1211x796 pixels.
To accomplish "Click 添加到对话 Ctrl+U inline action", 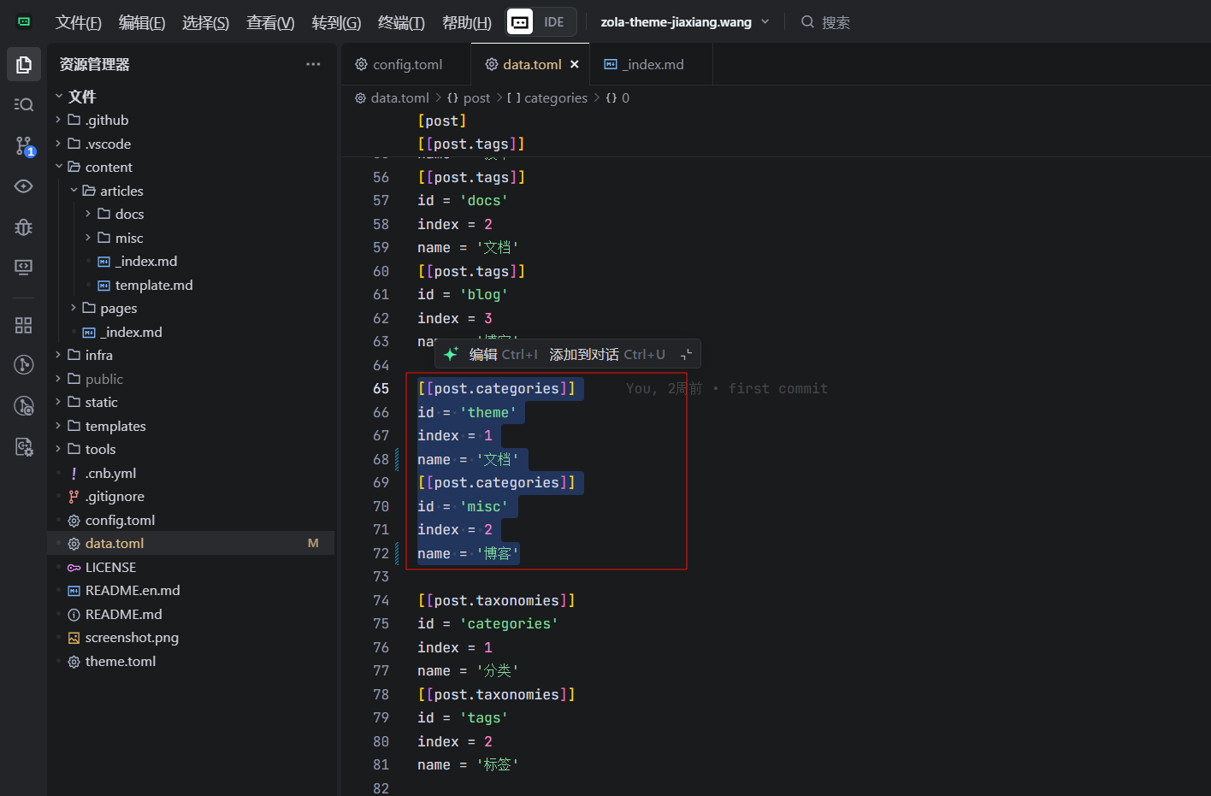I will pos(606,354).
